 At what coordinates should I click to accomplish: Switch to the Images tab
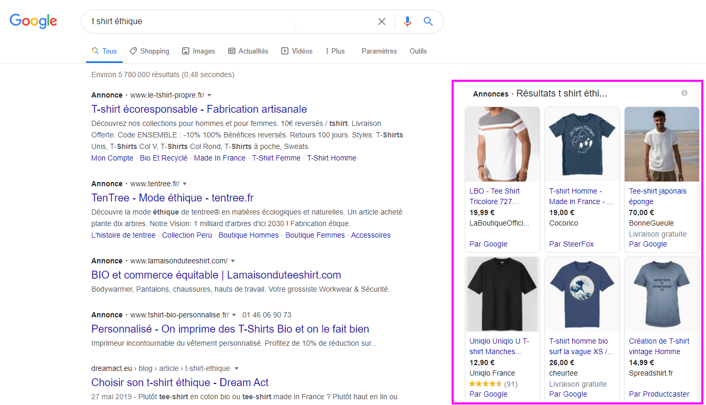[198, 51]
